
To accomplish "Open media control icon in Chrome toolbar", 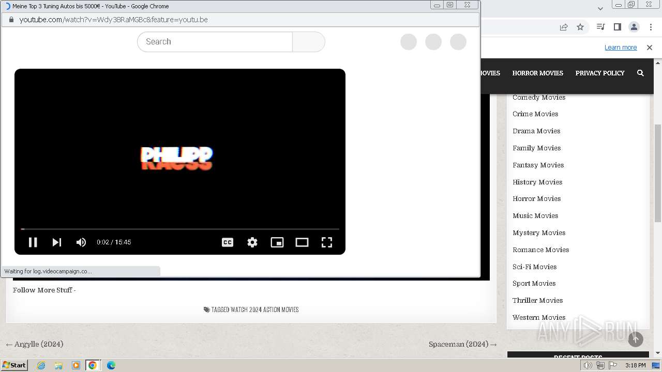I will point(600,27).
